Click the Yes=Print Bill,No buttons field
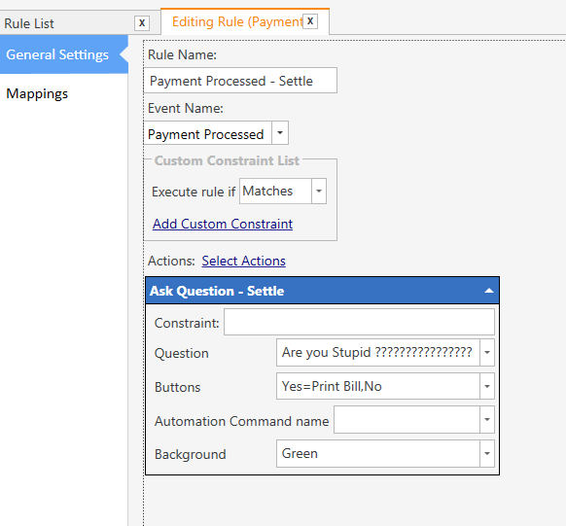 pos(378,386)
